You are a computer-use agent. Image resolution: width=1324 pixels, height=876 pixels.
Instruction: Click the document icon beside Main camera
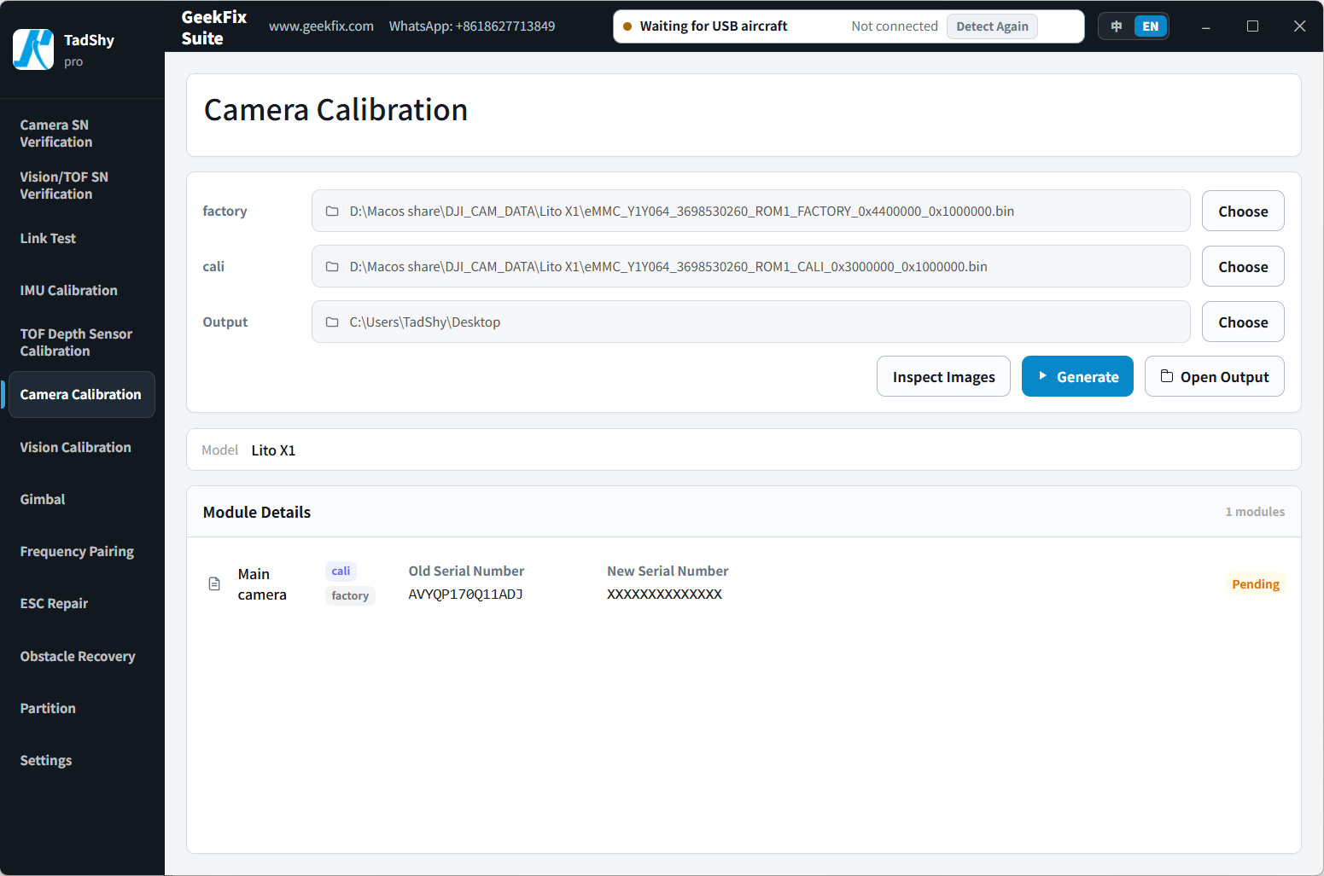pos(214,584)
